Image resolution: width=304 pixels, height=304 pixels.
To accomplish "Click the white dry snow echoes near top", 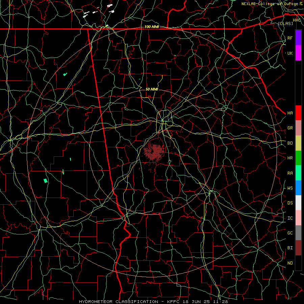I will (x=99, y=11).
